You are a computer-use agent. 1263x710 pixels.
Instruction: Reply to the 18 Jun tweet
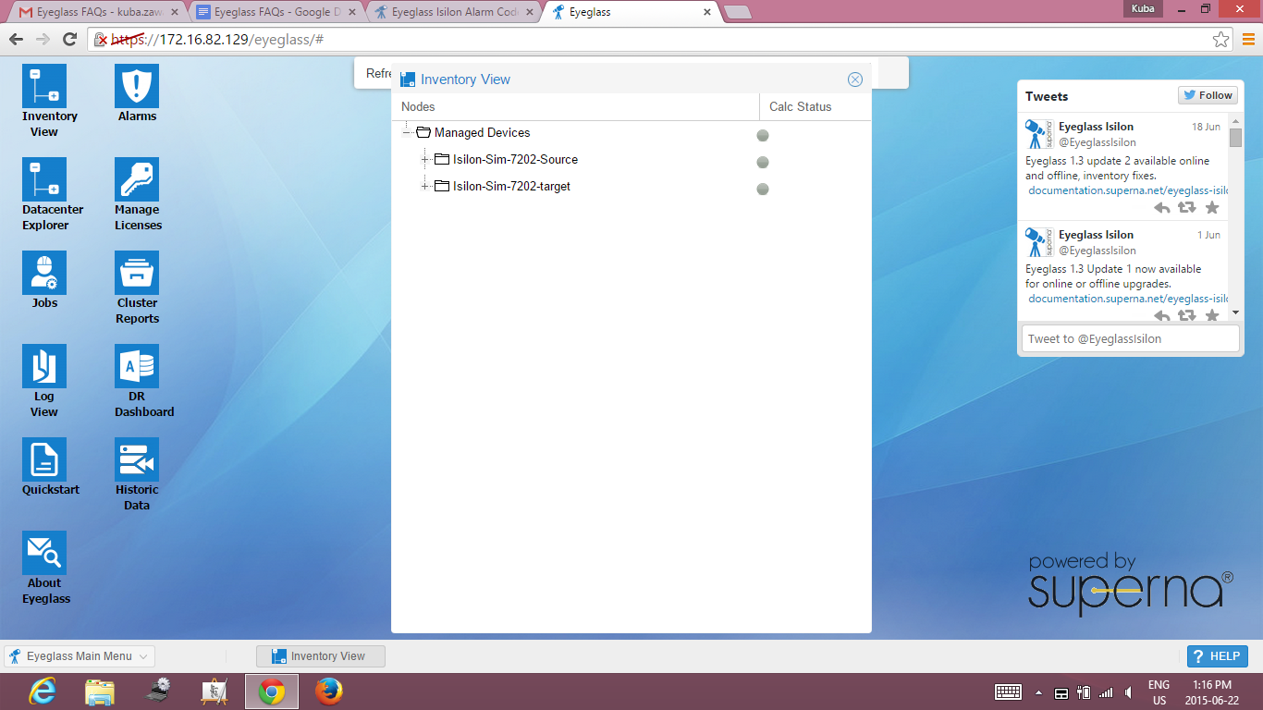[1162, 208]
